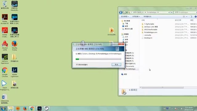Open Chrome from the taskbar
This screenshot has height=111, width=197.
coord(32,109)
